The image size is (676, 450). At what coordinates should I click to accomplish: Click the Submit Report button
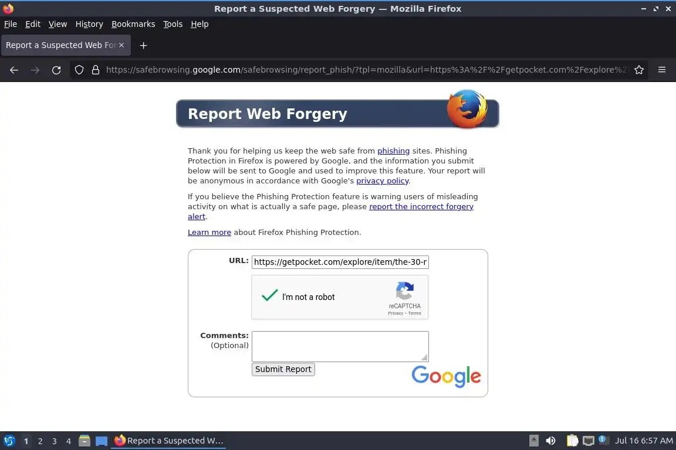(283, 369)
